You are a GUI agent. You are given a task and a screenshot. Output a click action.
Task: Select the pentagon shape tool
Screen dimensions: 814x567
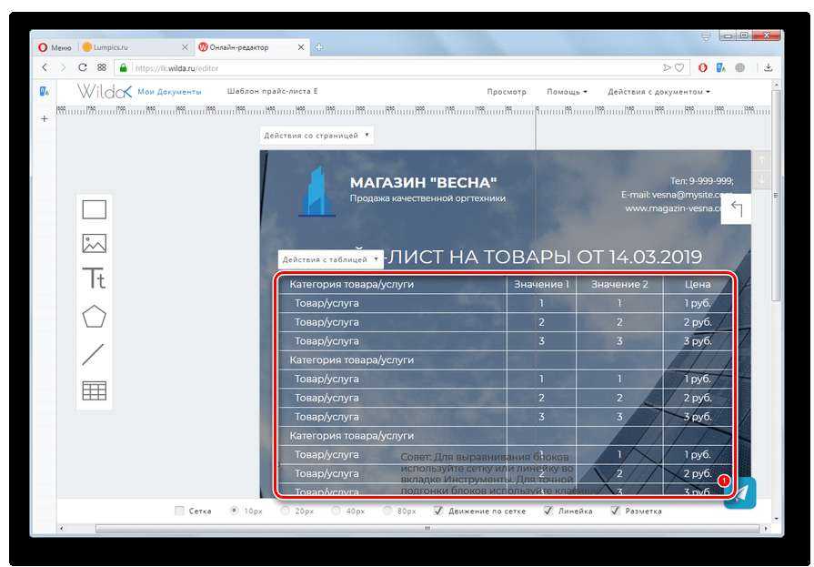95,317
